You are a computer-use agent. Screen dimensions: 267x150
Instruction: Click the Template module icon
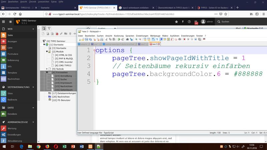pyautogui.click(x=4, y=72)
